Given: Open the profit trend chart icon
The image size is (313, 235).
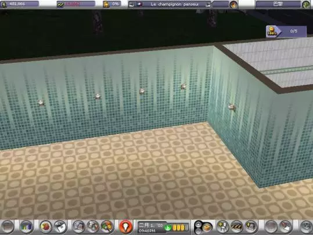Looking at the screenshot, I should coord(60,5).
